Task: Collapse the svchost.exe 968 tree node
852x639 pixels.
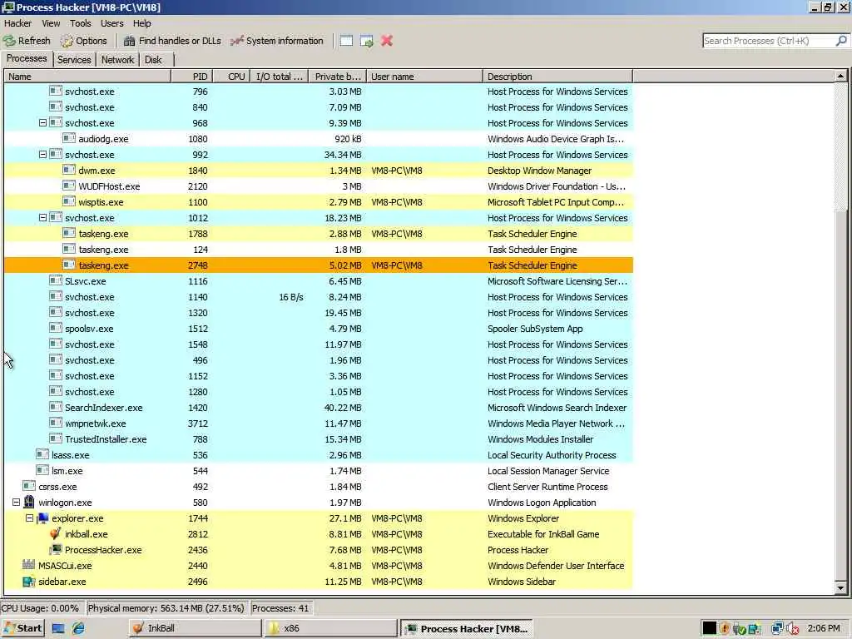Action: coord(42,123)
